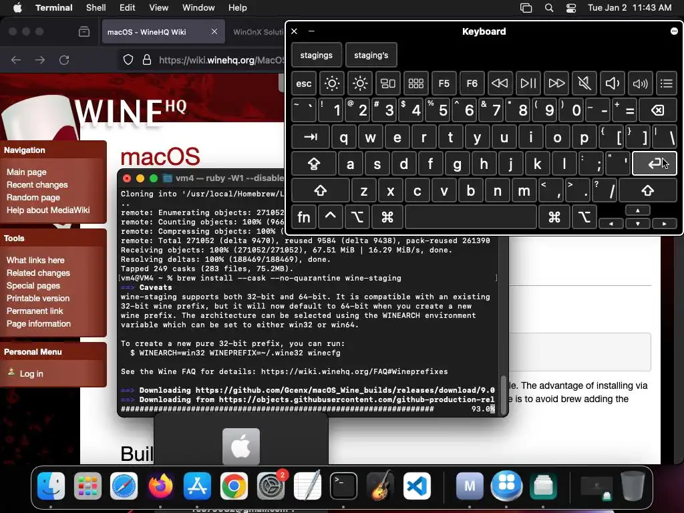
Task: Open the Keyboard panel options circle button
Action: tap(674, 31)
